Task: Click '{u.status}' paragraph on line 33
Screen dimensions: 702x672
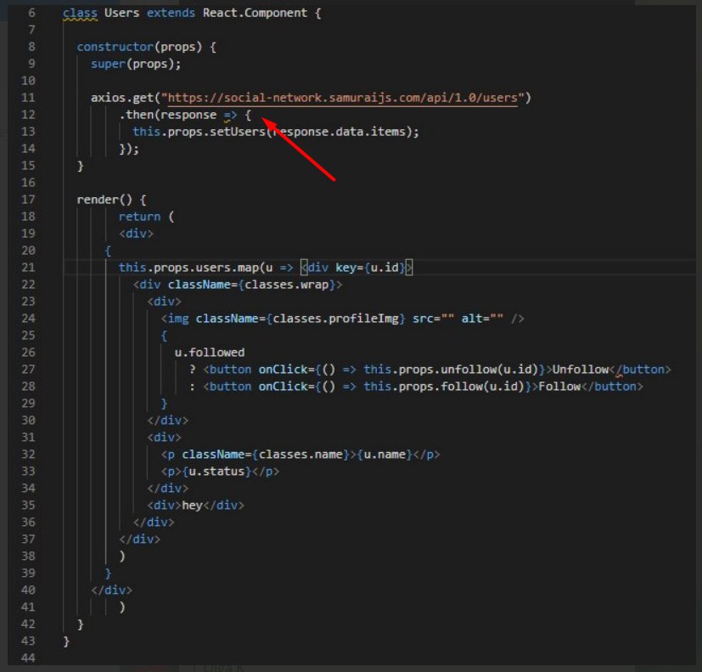Action: pyautogui.click(x=220, y=472)
